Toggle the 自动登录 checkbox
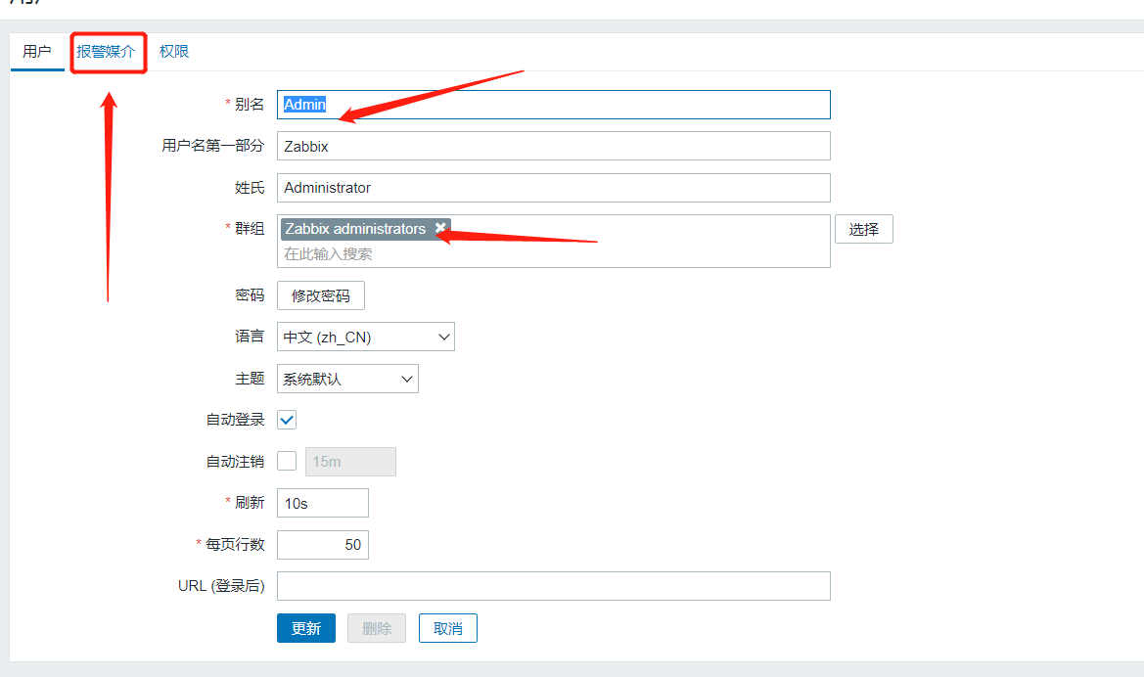 click(x=287, y=420)
